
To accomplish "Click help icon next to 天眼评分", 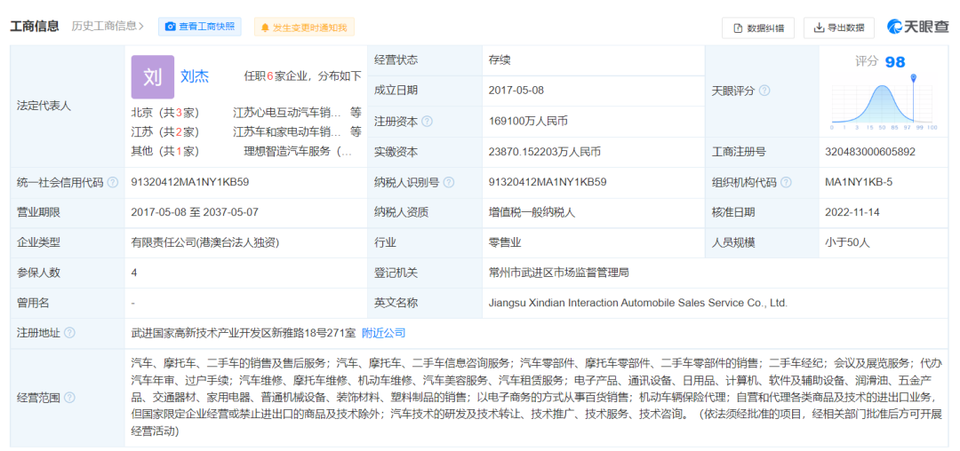I will [764, 91].
